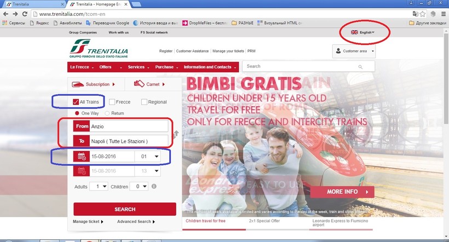Open the FS Social network link
449x242 pixels.
154,32
